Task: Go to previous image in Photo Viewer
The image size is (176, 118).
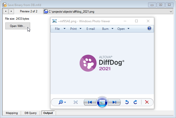Action: tap(90, 102)
